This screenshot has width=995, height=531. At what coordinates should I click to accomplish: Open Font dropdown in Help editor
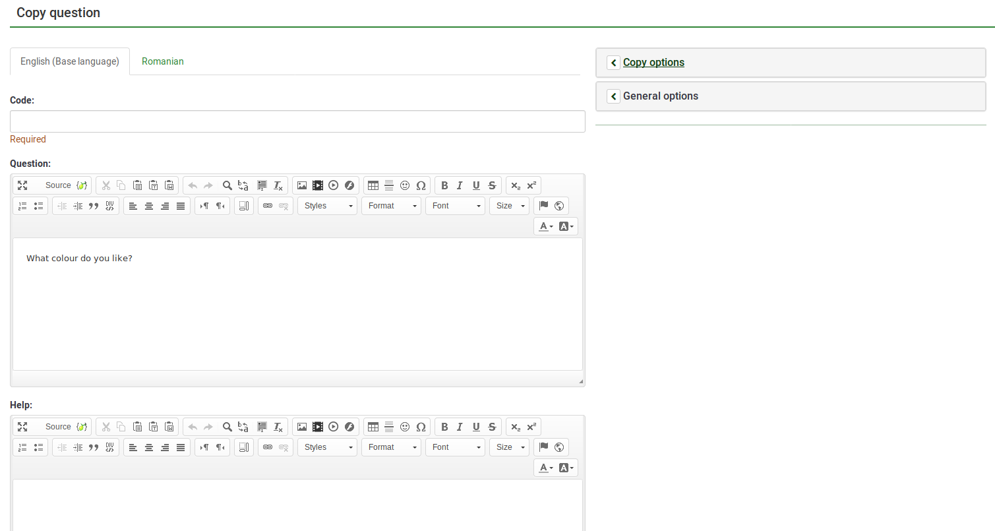455,447
